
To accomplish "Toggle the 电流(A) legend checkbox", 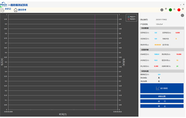I will pyautogui.click(x=129, y=19).
